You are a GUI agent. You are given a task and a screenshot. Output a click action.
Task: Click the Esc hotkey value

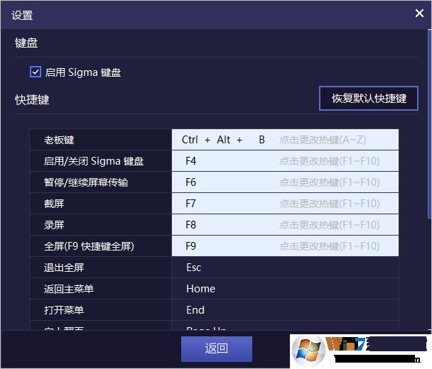(x=194, y=268)
